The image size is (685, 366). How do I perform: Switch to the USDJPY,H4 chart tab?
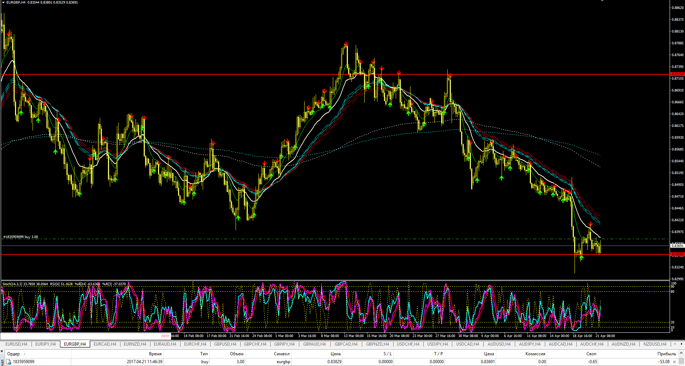point(438,344)
